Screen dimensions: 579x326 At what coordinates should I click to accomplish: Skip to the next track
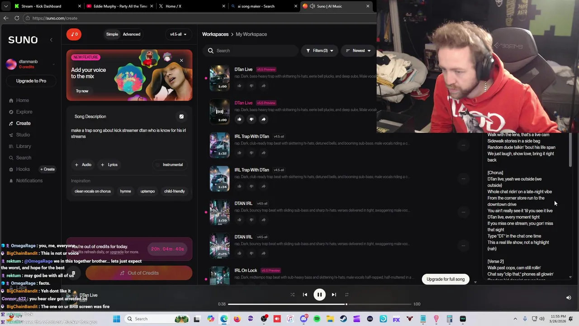[x=334, y=295]
